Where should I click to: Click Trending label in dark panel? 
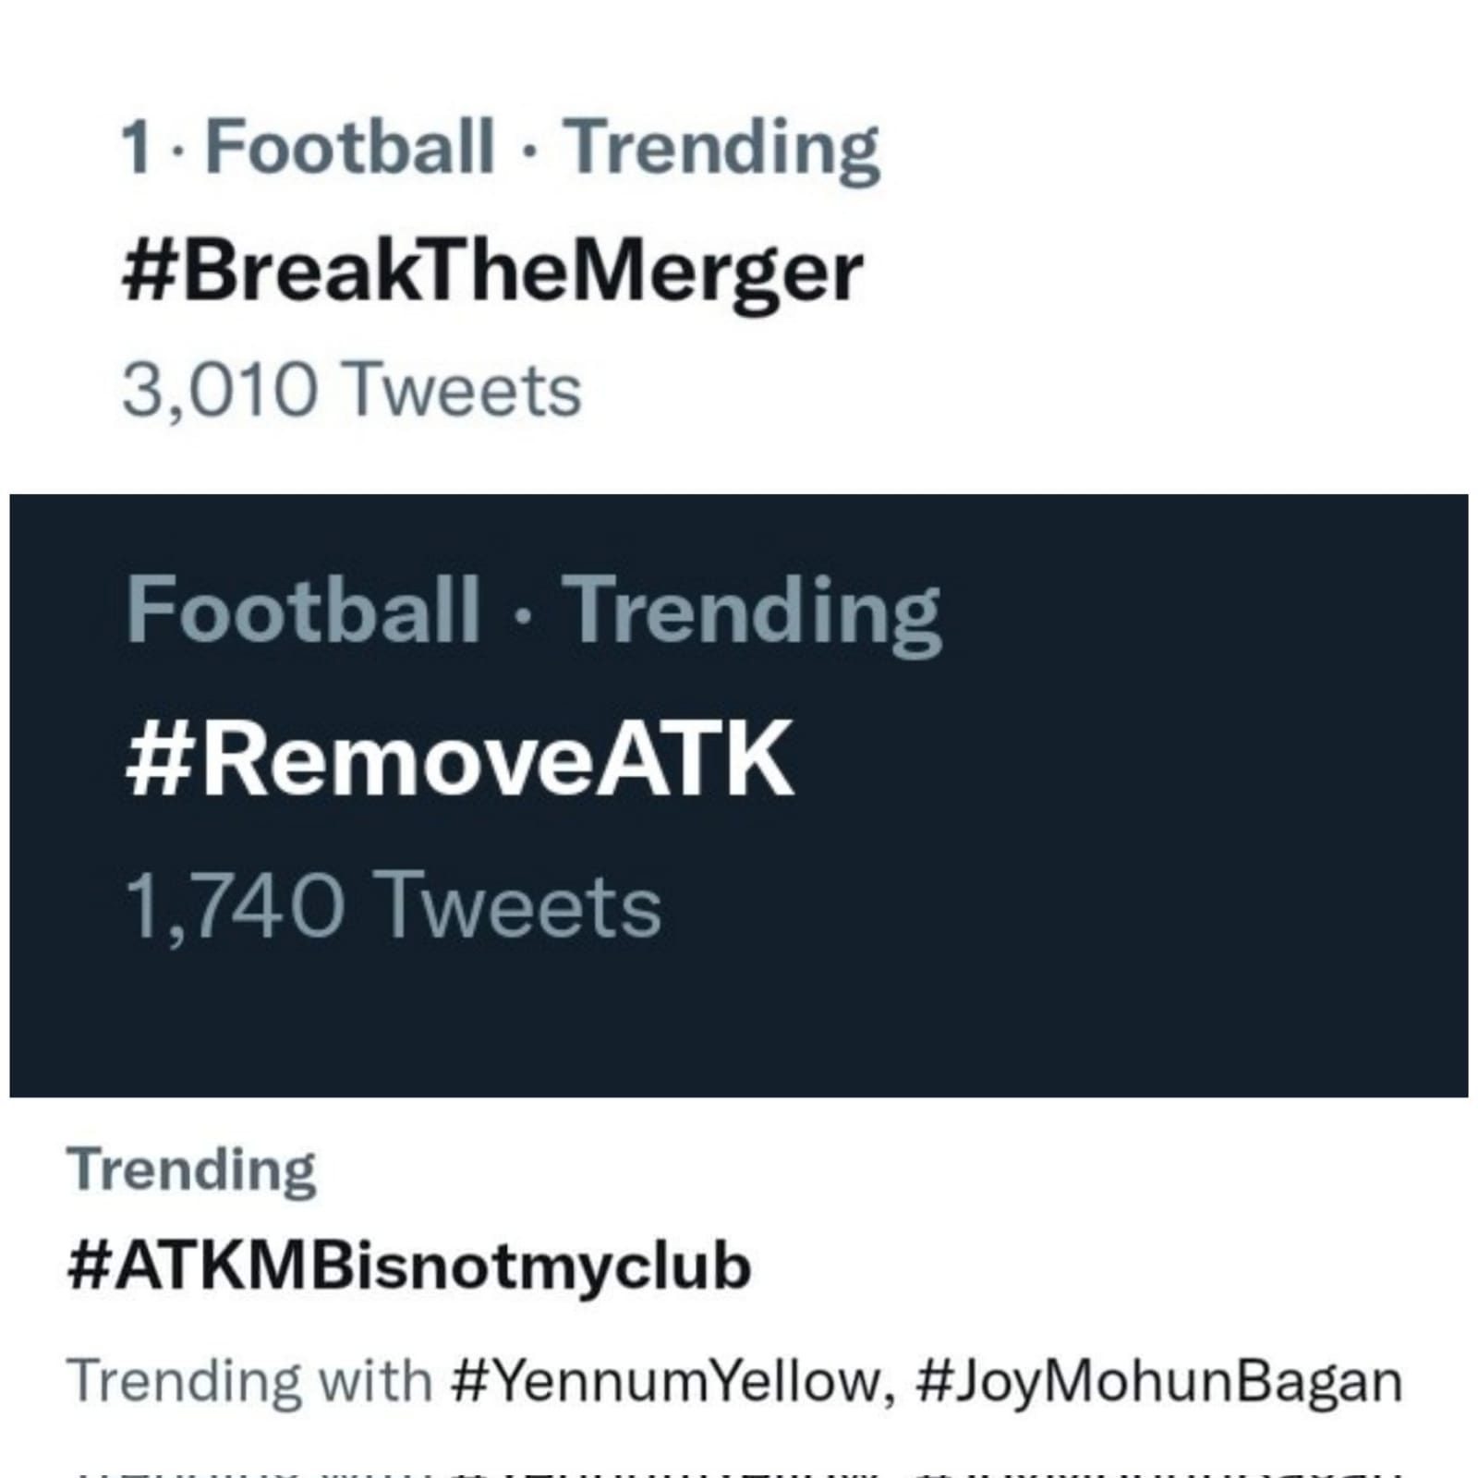point(752,613)
